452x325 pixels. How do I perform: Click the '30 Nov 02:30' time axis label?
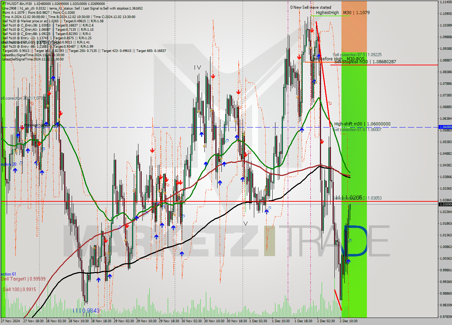point(192,321)
